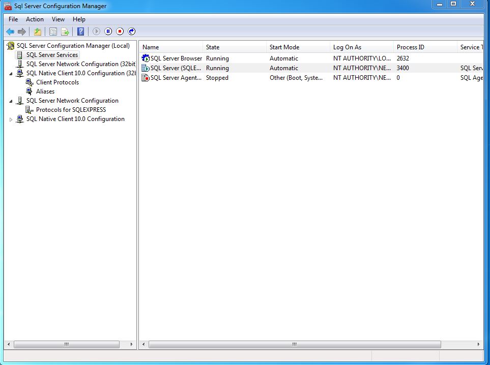490x365 pixels.
Task: Navigate back with the blue arrow icon
Action: tap(10, 31)
